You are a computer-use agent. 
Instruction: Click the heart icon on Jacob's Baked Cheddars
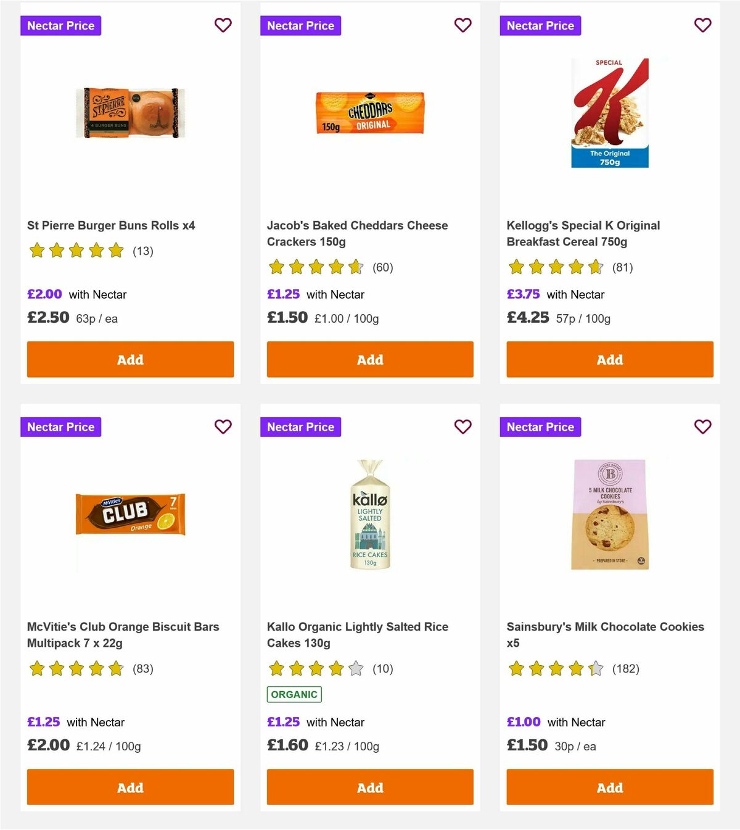[463, 25]
